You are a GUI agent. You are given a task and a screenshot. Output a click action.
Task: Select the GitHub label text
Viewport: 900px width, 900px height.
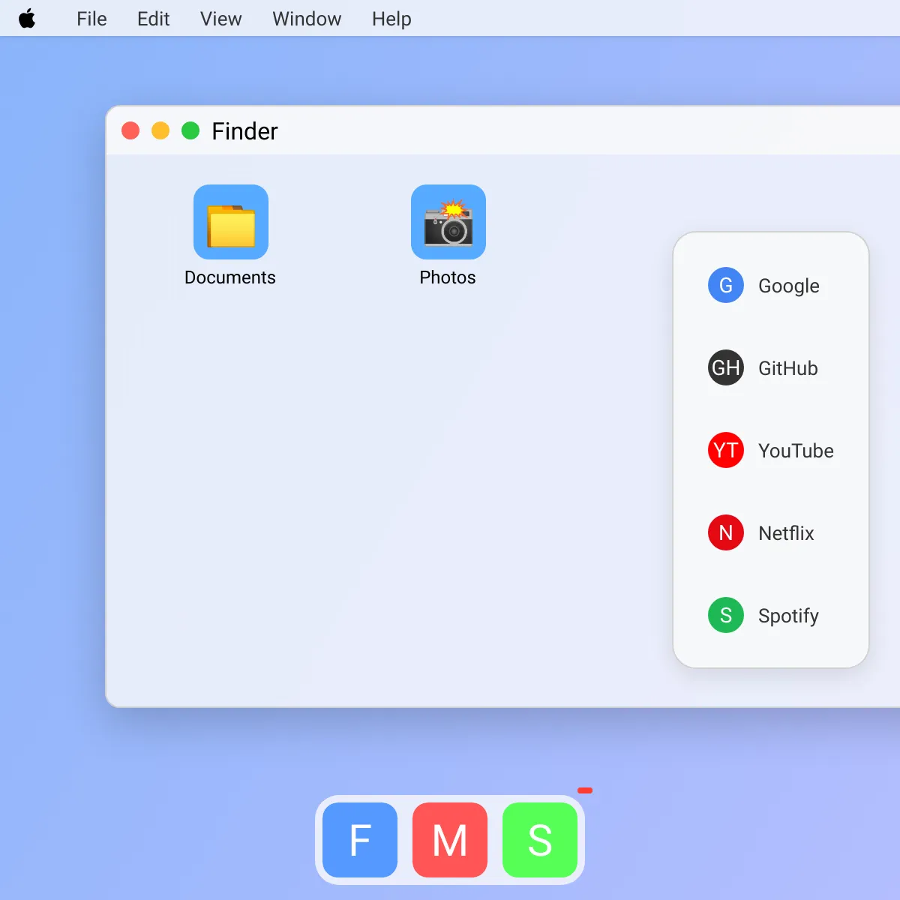coord(788,368)
